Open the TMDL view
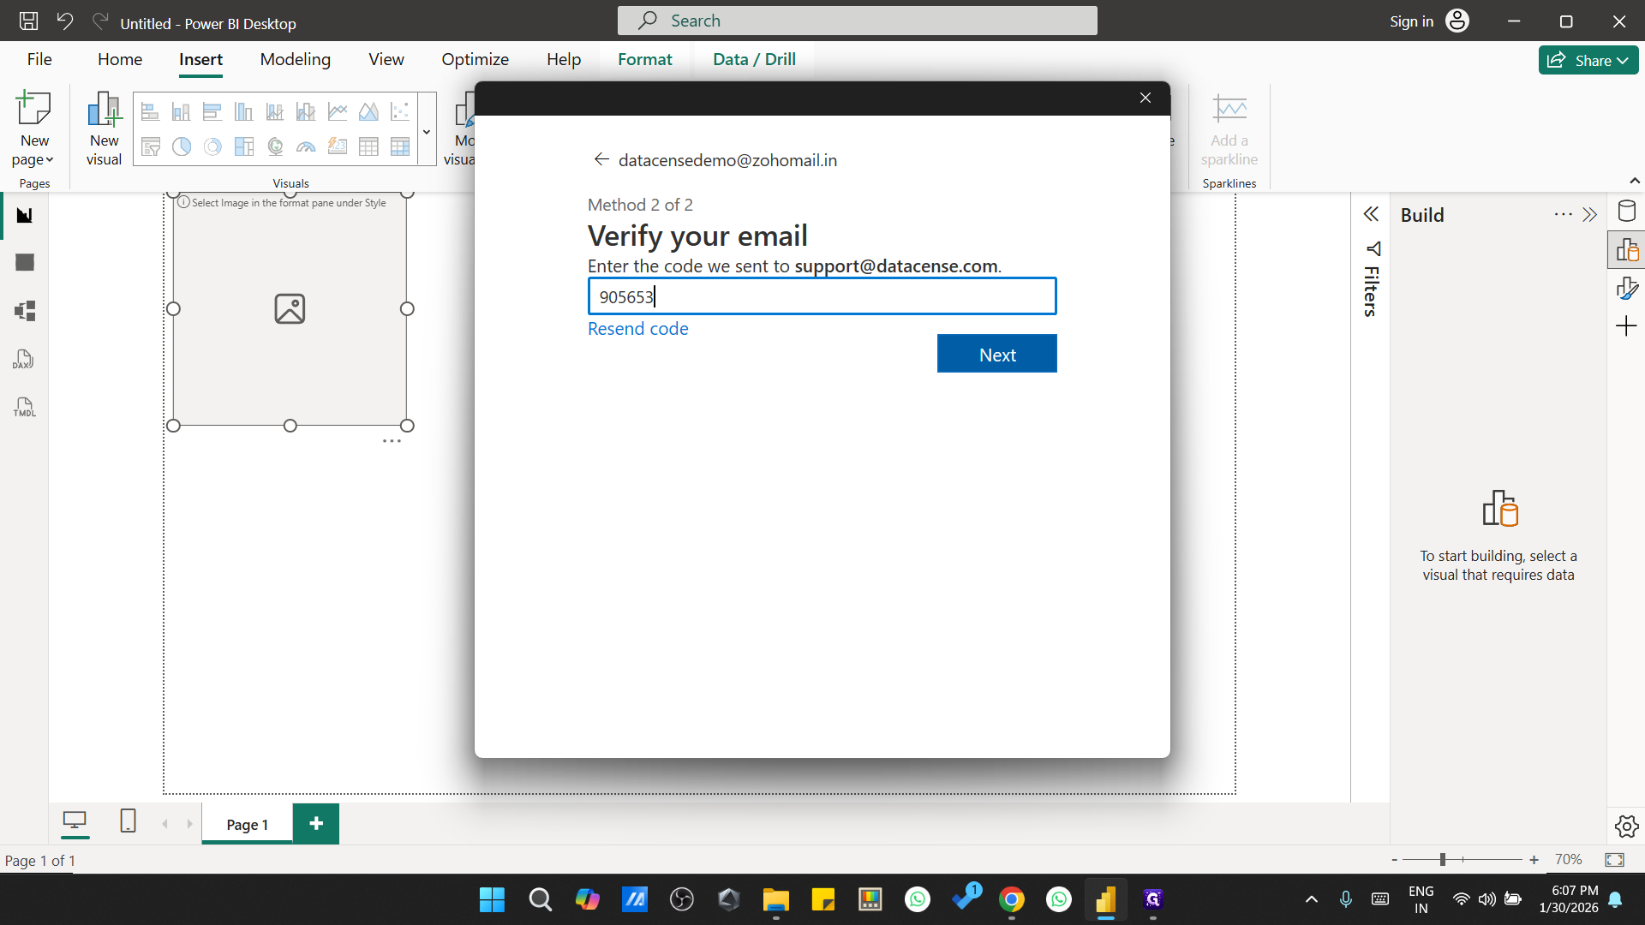This screenshot has height=925, width=1645. pyautogui.click(x=23, y=407)
